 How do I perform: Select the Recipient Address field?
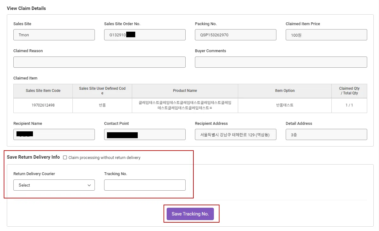pos(235,134)
